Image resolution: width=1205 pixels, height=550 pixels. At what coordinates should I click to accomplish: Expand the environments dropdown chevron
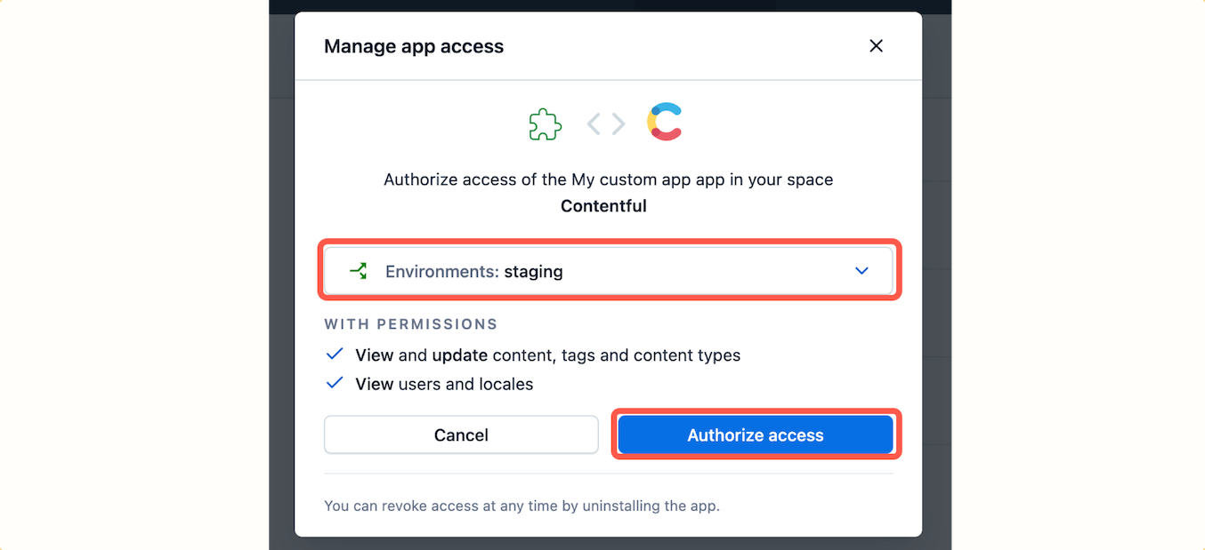pyautogui.click(x=861, y=271)
